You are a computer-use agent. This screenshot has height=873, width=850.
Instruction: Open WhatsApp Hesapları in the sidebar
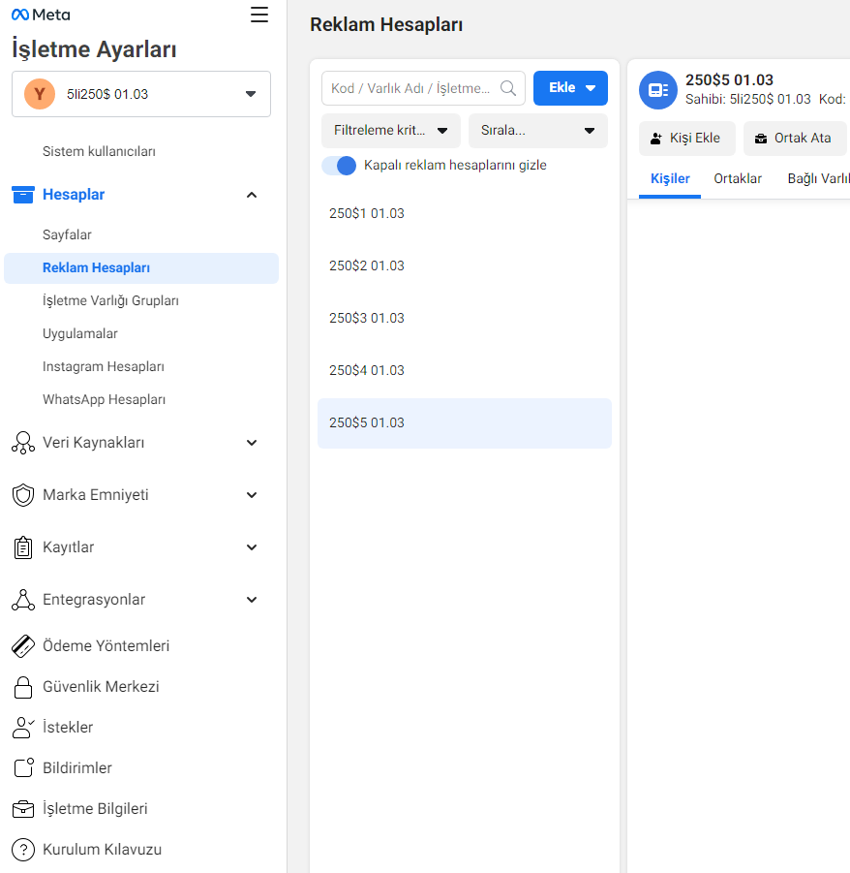coord(104,400)
